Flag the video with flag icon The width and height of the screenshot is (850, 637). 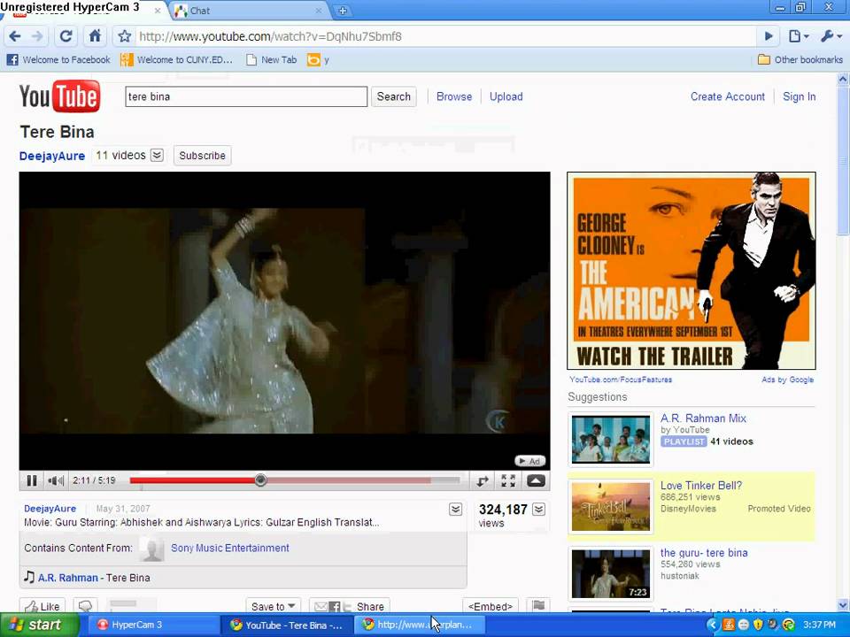pyautogui.click(x=537, y=605)
